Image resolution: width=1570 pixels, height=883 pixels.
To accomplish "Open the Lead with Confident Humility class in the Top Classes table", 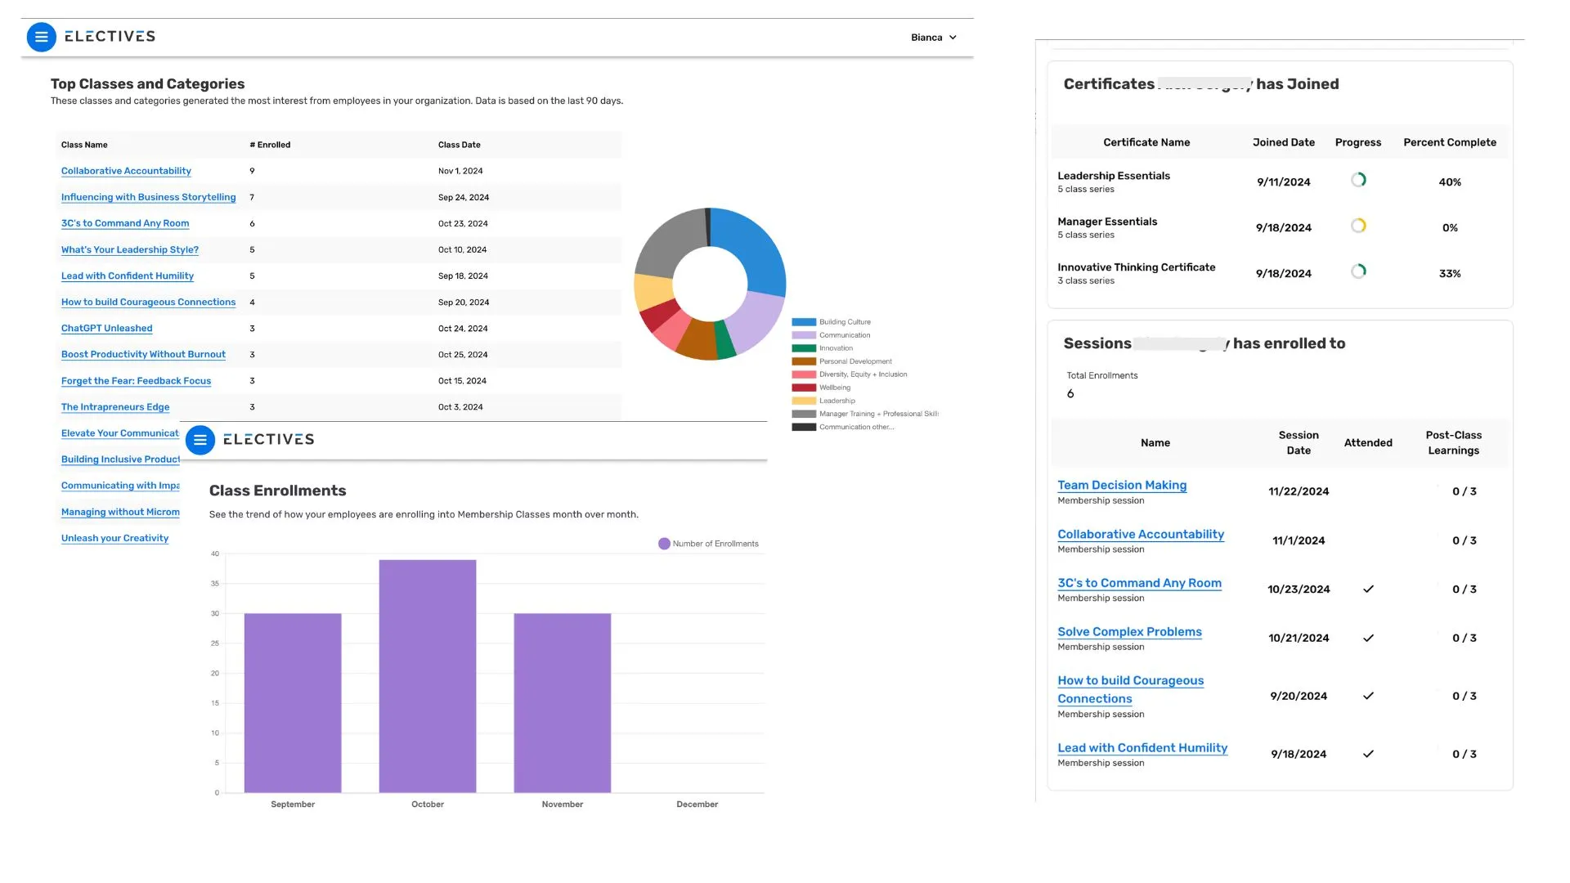I will coord(128,276).
